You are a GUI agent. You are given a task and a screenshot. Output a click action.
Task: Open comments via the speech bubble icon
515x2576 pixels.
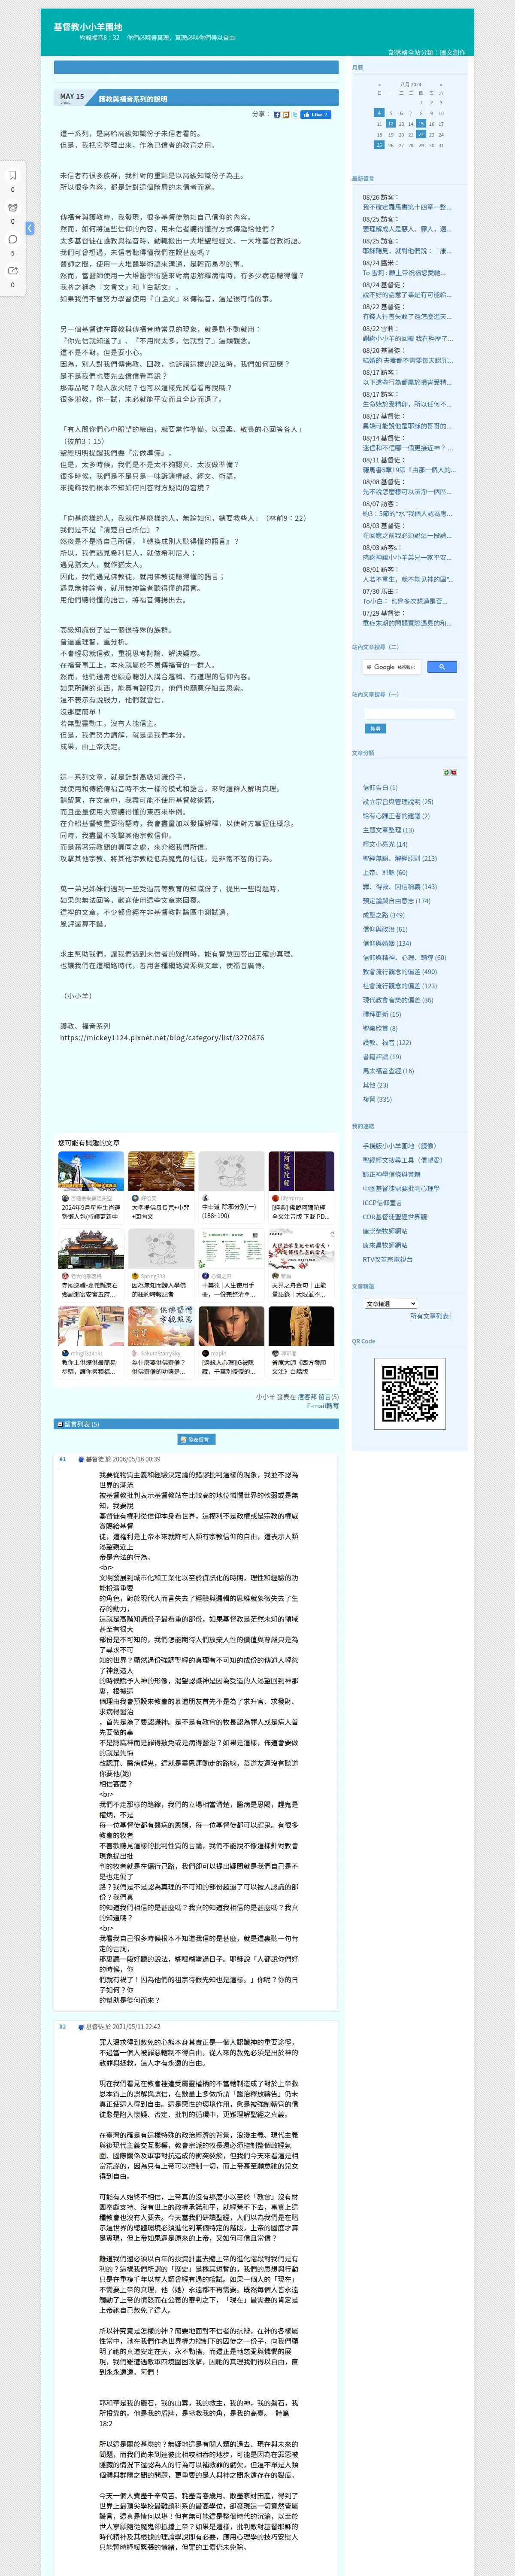tap(13, 239)
